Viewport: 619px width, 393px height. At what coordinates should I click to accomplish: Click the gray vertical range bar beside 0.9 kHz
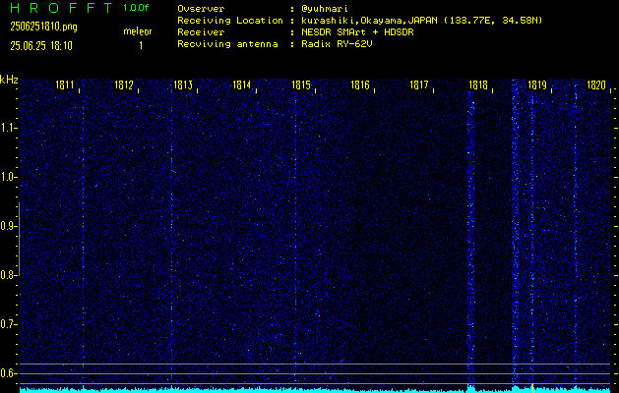point(20,239)
